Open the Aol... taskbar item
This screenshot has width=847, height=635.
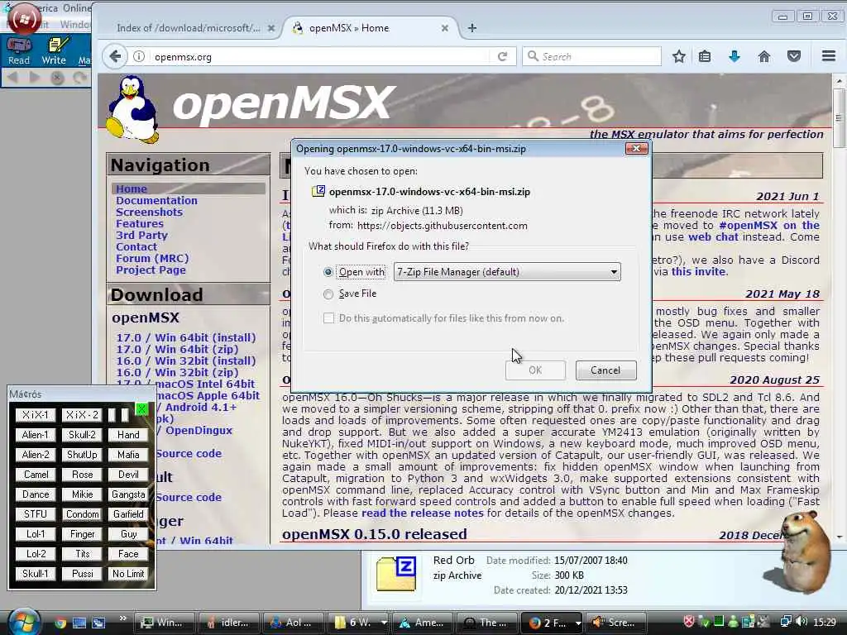tap(292, 623)
